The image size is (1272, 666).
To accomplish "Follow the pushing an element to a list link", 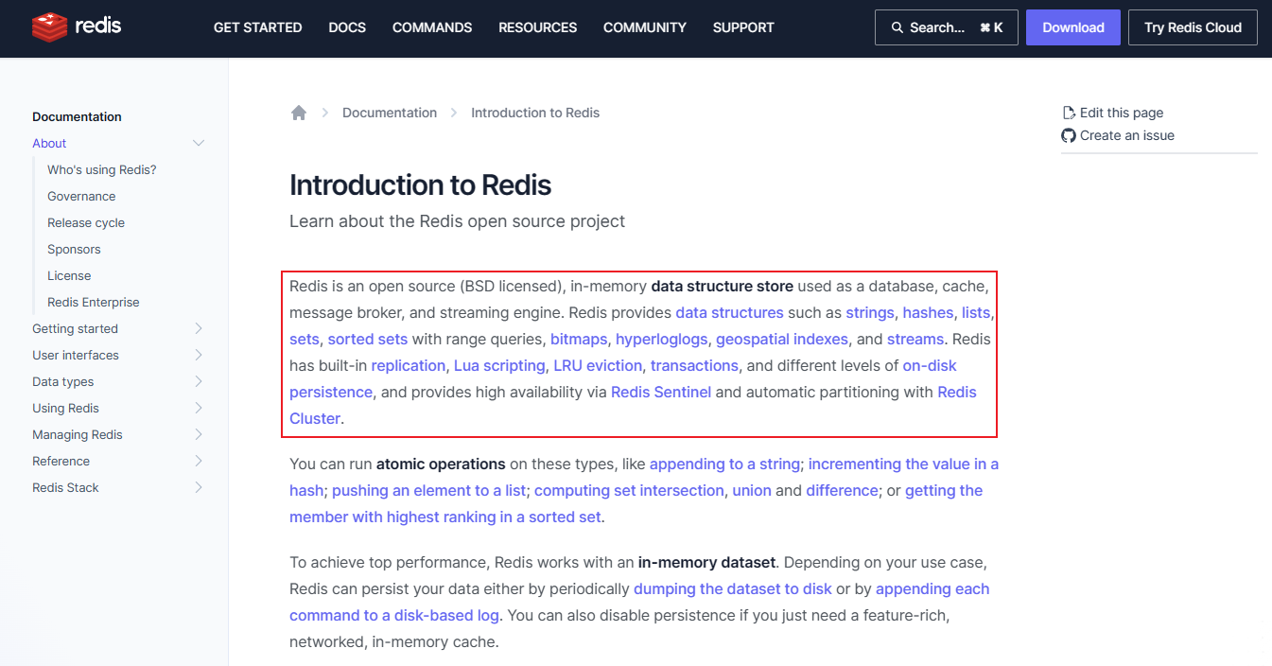I will click(430, 490).
